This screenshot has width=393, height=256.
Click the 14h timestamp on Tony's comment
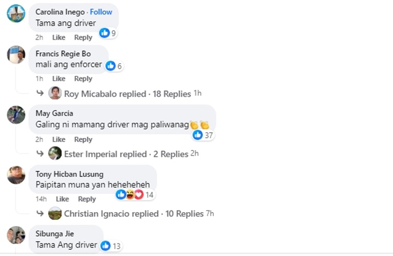[x=41, y=199]
